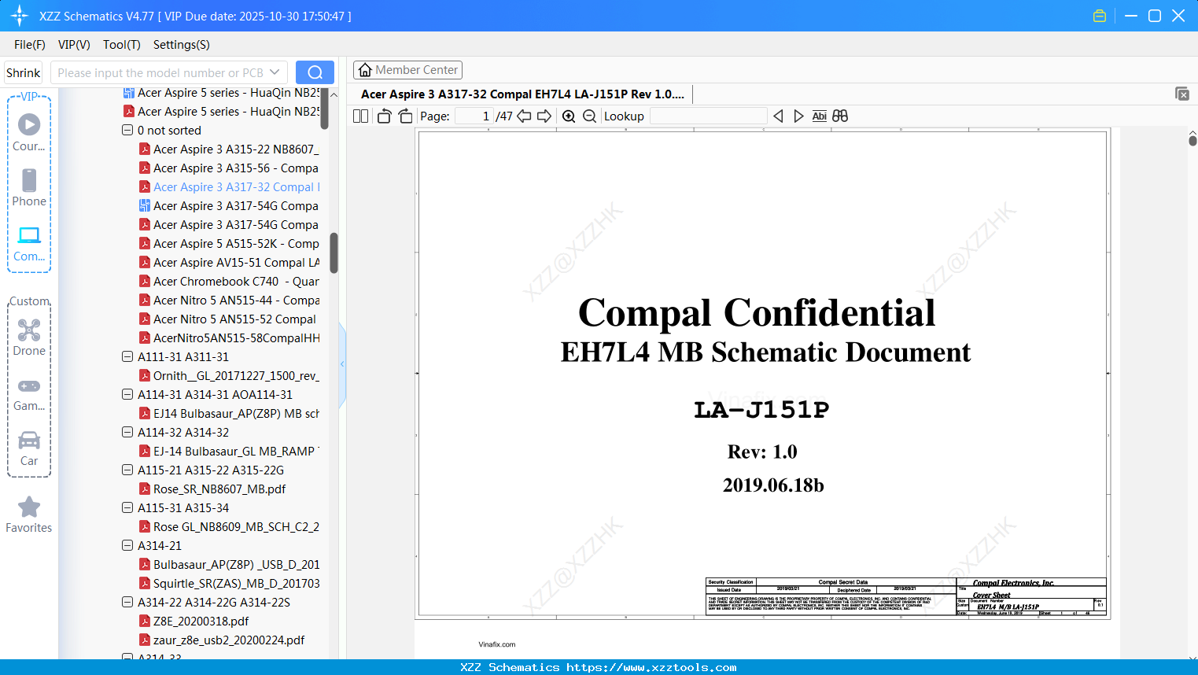Viewport: 1198px width, 675px height.
Task: Select the Phone category icon
Action: coord(29,187)
